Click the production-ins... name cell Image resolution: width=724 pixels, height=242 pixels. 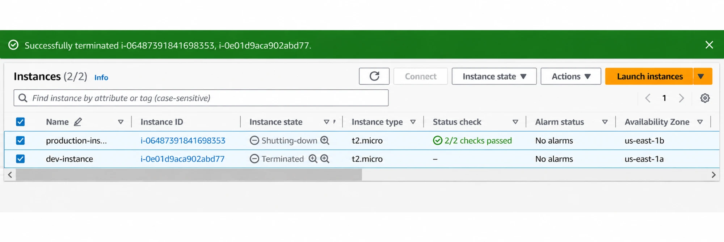pyautogui.click(x=76, y=140)
